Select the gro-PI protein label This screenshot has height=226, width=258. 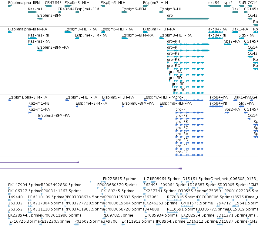coord(181,110)
